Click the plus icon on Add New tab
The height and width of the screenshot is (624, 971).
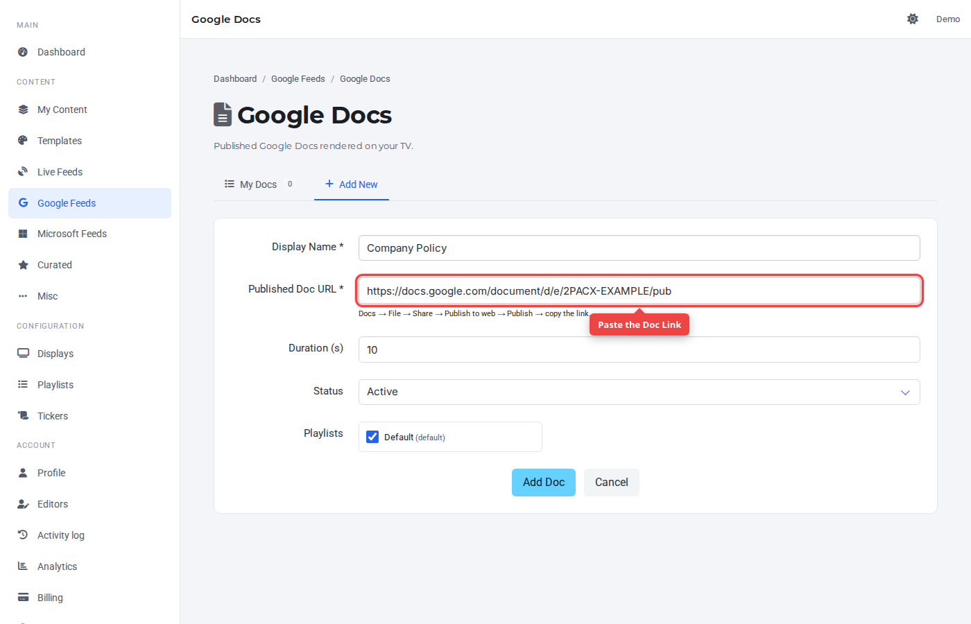point(329,184)
